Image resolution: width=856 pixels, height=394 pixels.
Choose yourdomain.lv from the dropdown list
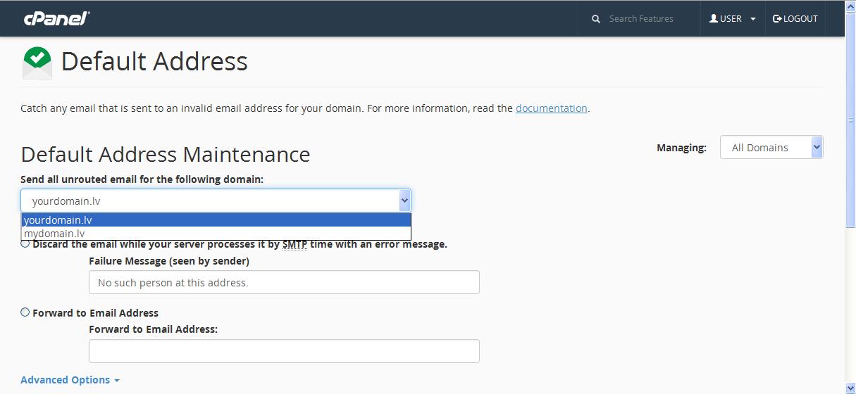(x=216, y=220)
